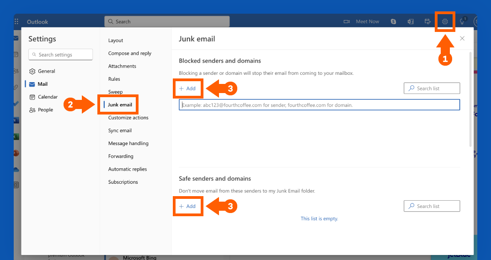Image resolution: width=491 pixels, height=260 pixels.
Task: Click the Safe senders and domains heading
Action: [x=215, y=178]
